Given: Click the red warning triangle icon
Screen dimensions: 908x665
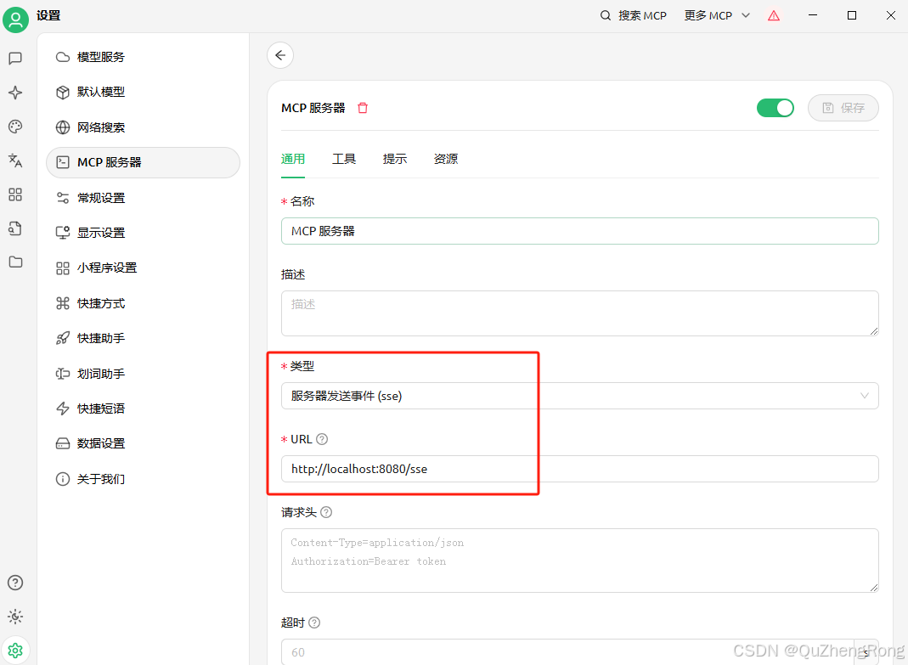Looking at the screenshot, I should [774, 15].
